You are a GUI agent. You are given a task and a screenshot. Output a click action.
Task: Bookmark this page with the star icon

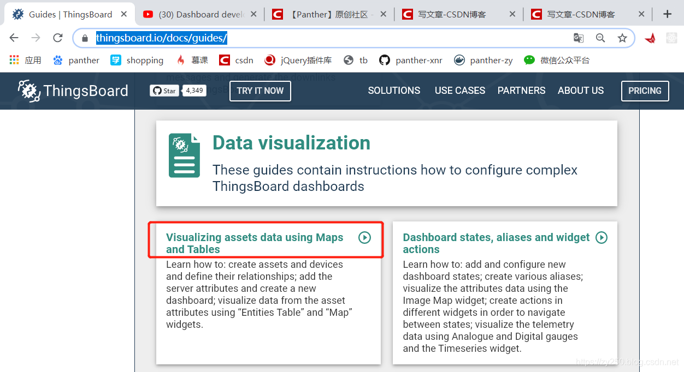point(622,38)
